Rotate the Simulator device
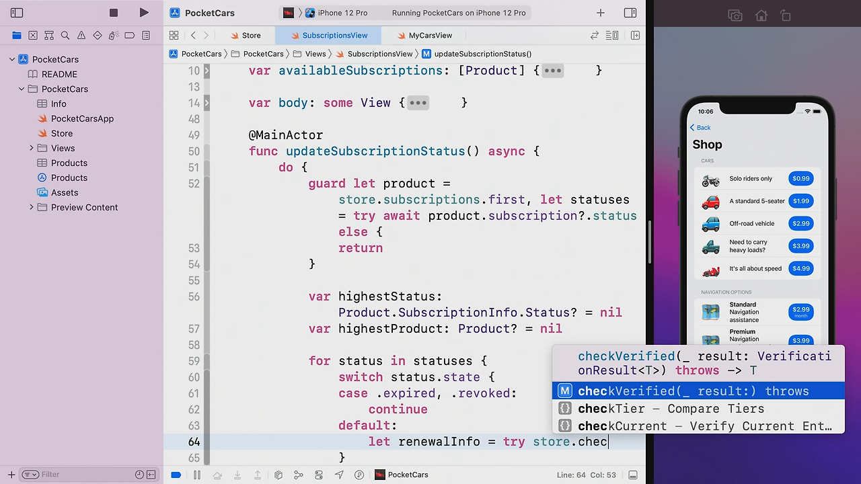The image size is (861, 484). (x=786, y=15)
